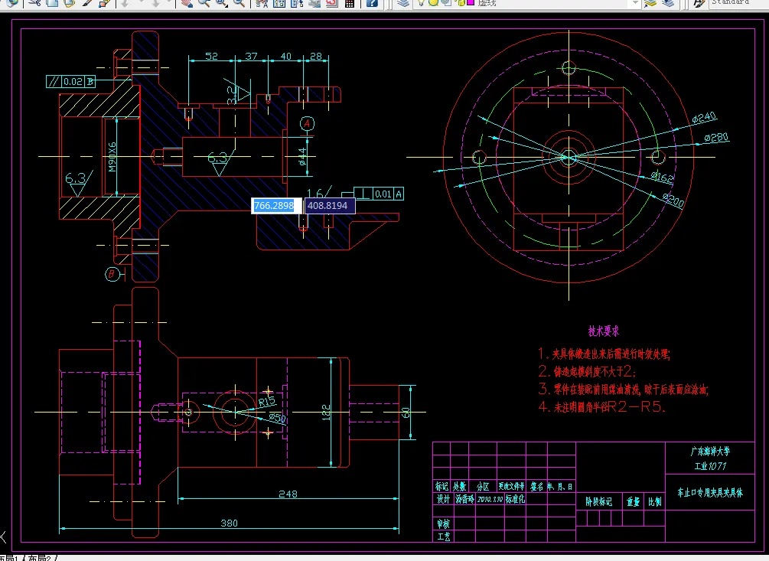This screenshot has width=769, height=561.
Task: Click the dimension text 40
Action: pyautogui.click(x=286, y=57)
